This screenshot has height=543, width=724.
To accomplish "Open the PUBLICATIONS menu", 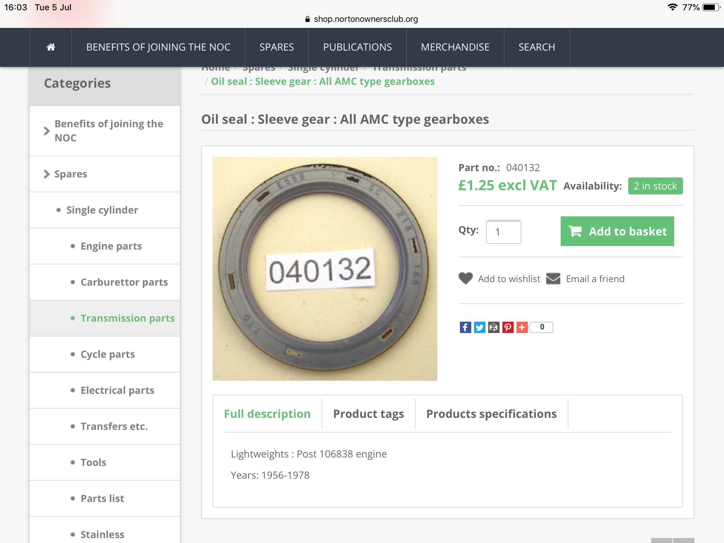I will [357, 47].
